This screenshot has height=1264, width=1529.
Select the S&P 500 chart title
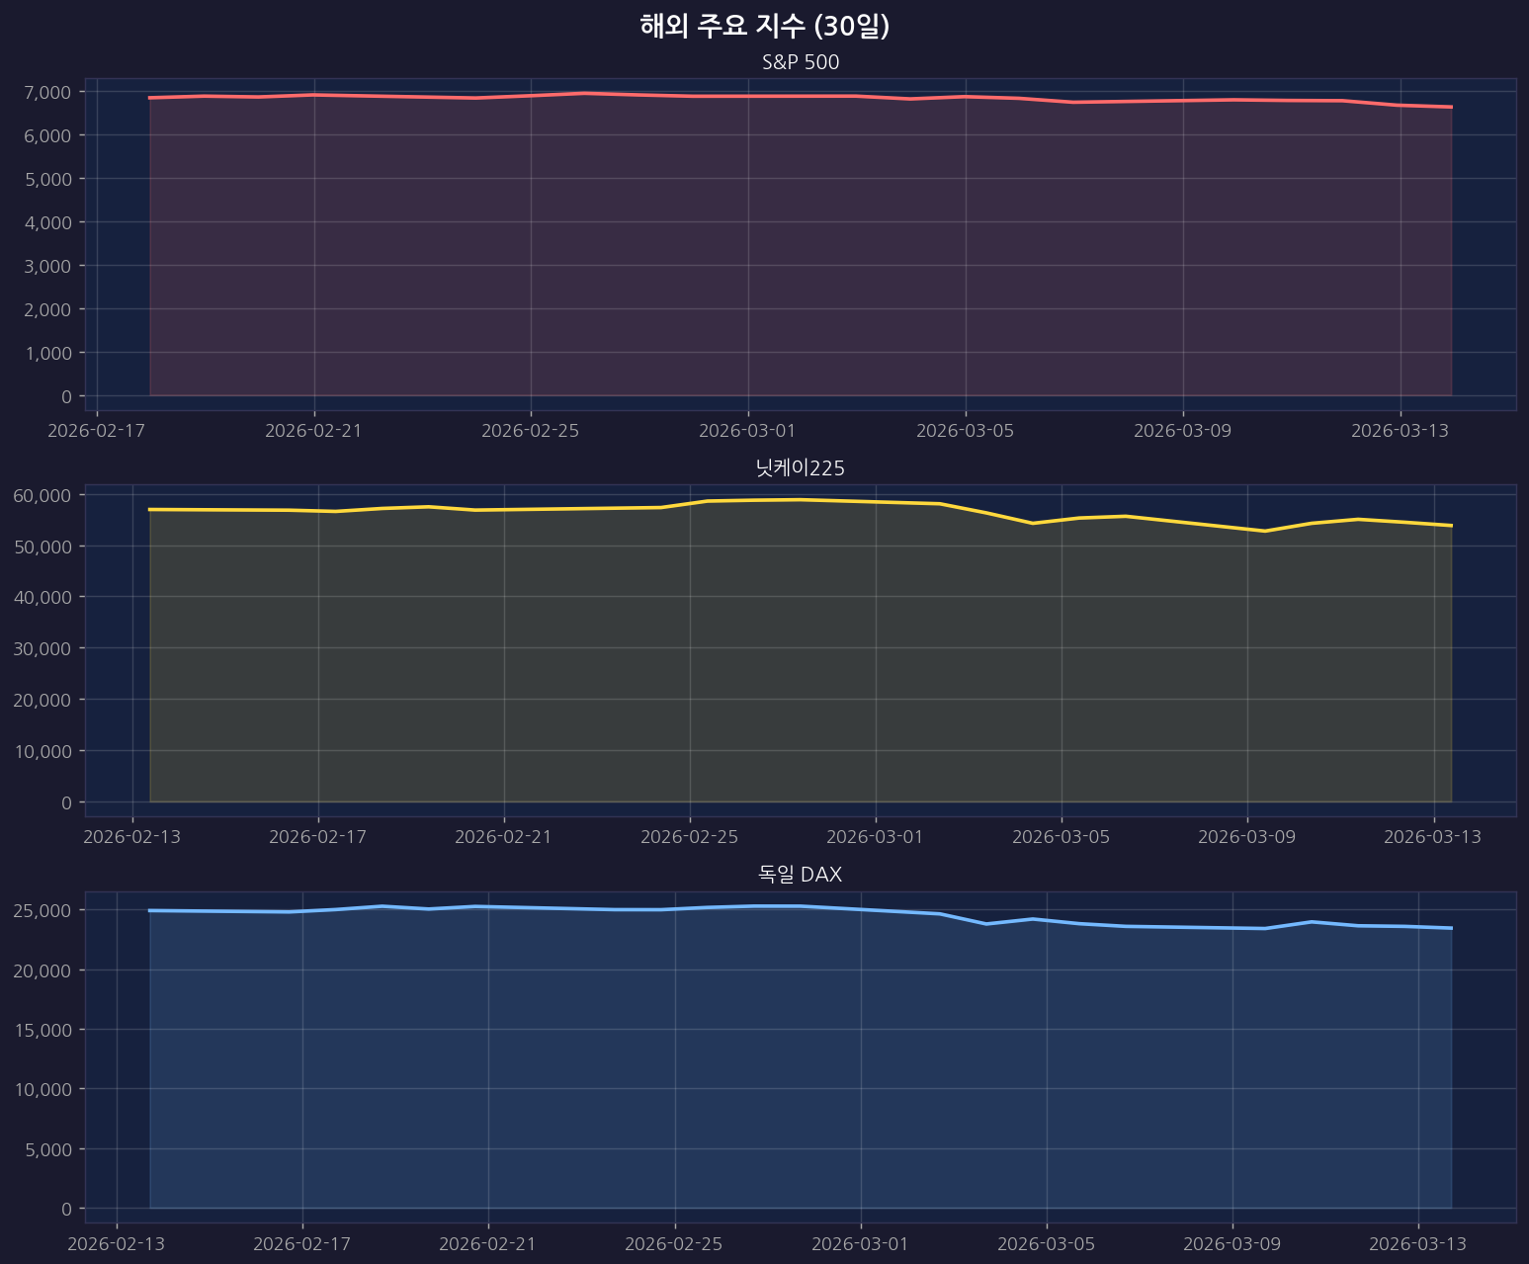pyautogui.click(x=800, y=62)
